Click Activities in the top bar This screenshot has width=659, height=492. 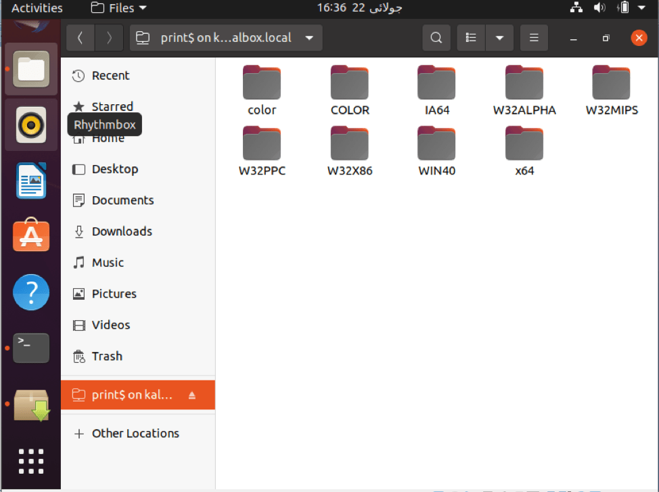[x=37, y=8]
